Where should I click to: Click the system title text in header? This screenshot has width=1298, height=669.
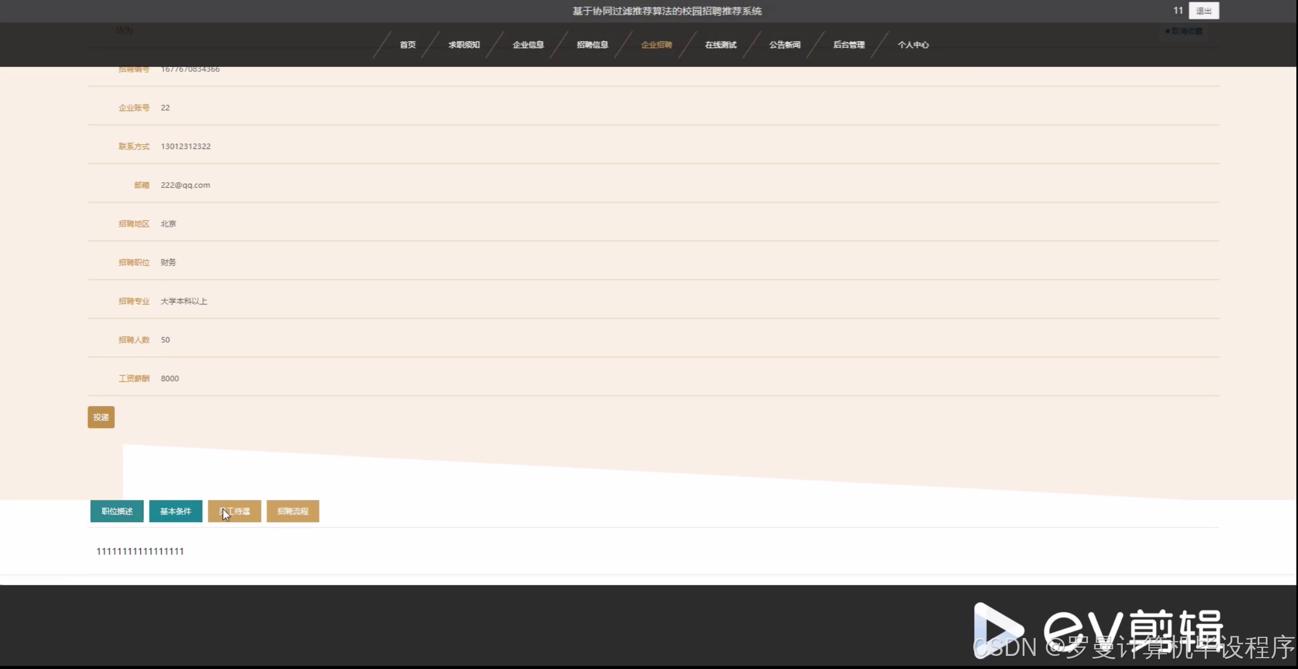click(x=667, y=11)
